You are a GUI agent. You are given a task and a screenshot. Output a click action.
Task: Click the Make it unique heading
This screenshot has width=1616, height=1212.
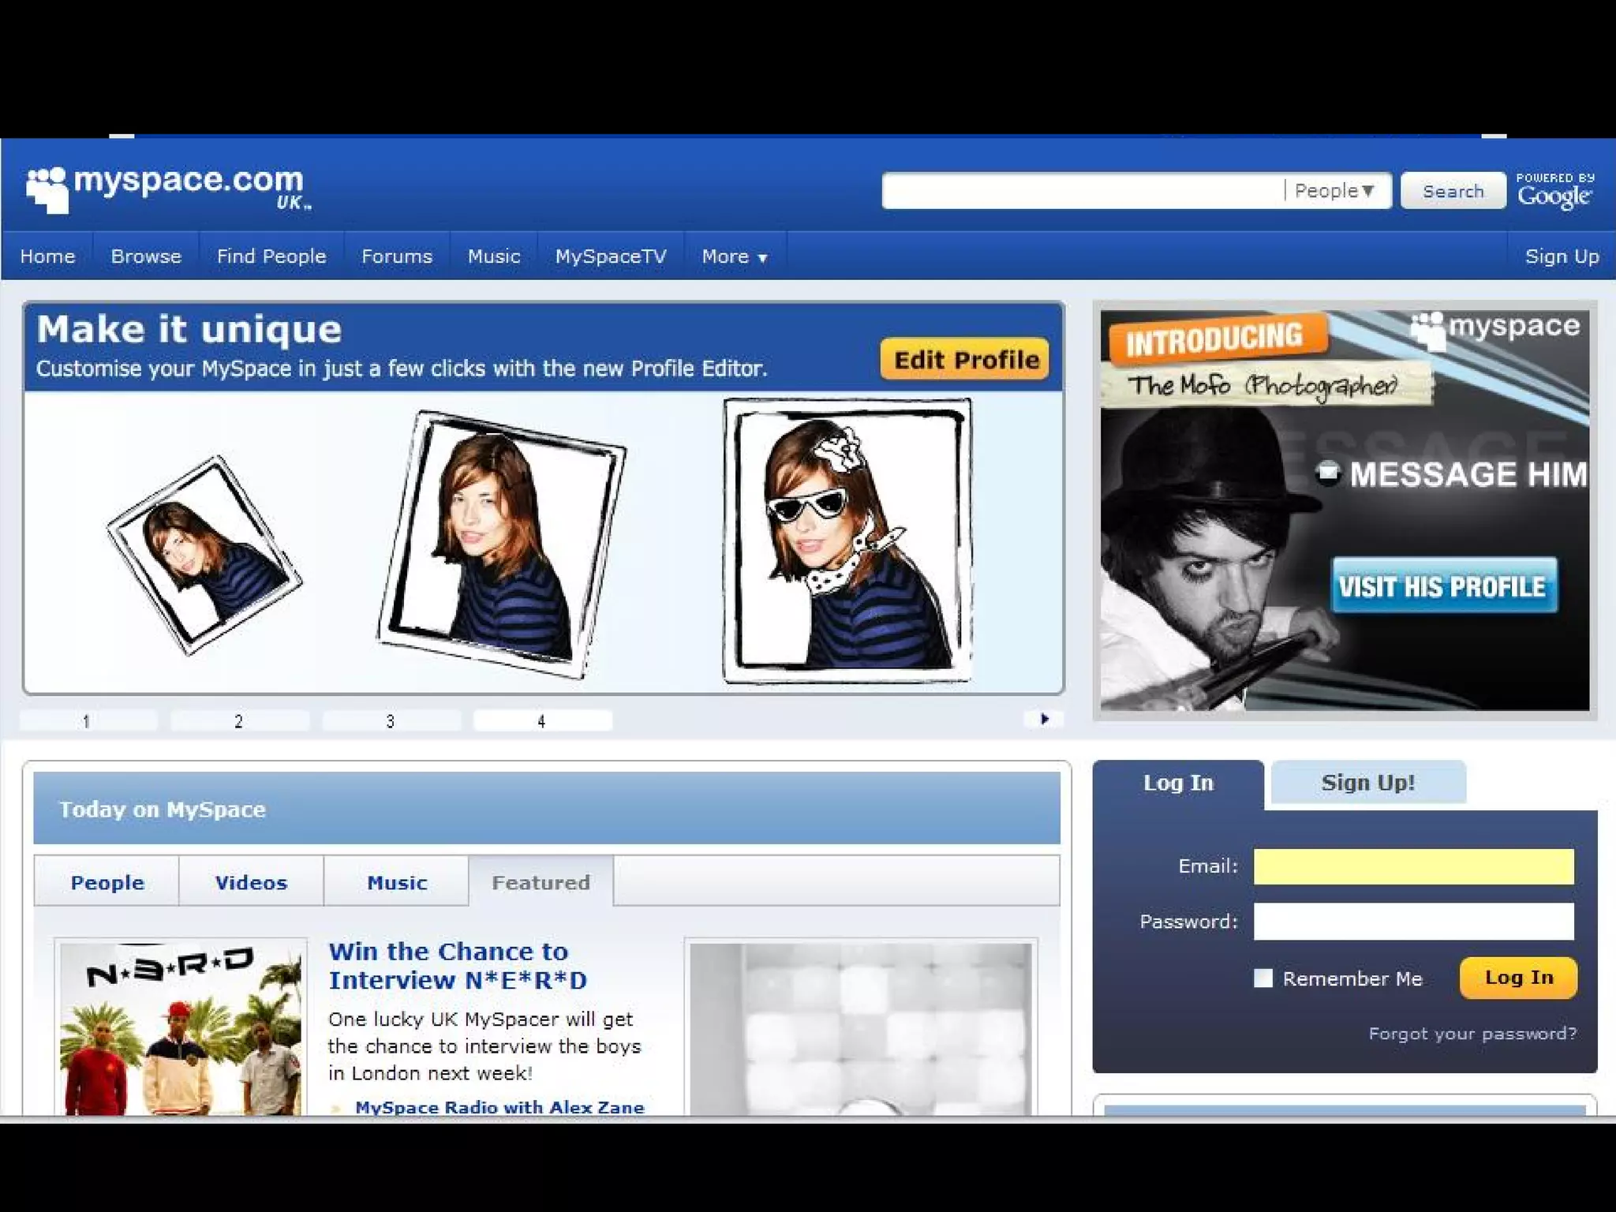click(x=189, y=329)
